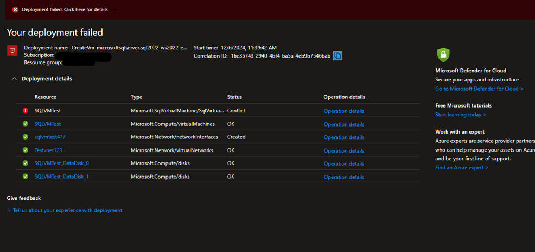Open Operation details for the SQLVMTest_DataDisk_0 row
The width and height of the screenshot is (535, 252).
pyautogui.click(x=343, y=163)
